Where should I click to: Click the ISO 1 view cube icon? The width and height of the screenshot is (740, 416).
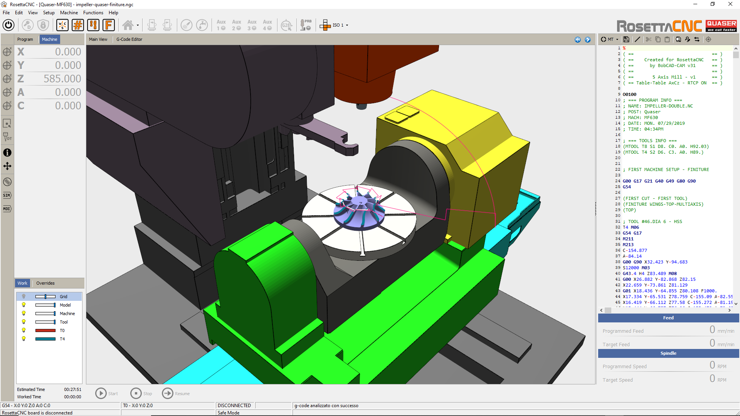(325, 25)
